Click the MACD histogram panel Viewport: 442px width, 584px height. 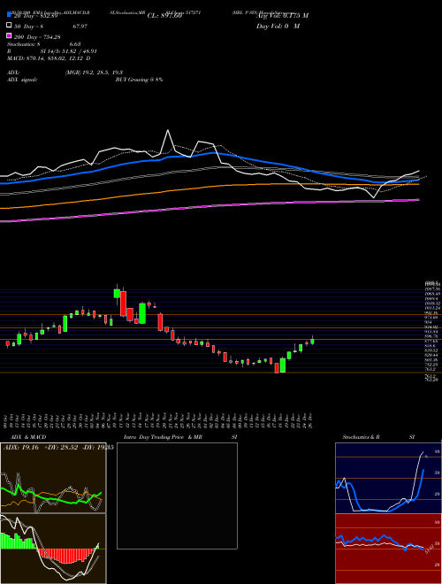[x=53, y=549]
